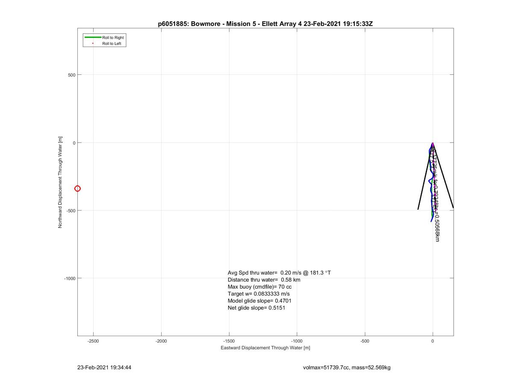Click the x-axis tick label "-2000"

point(161,341)
